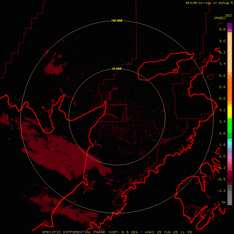Screen dimensions: 234x234
Task: Click the 25 JUN 25 11:39 timestamp
Action: click(x=174, y=232)
